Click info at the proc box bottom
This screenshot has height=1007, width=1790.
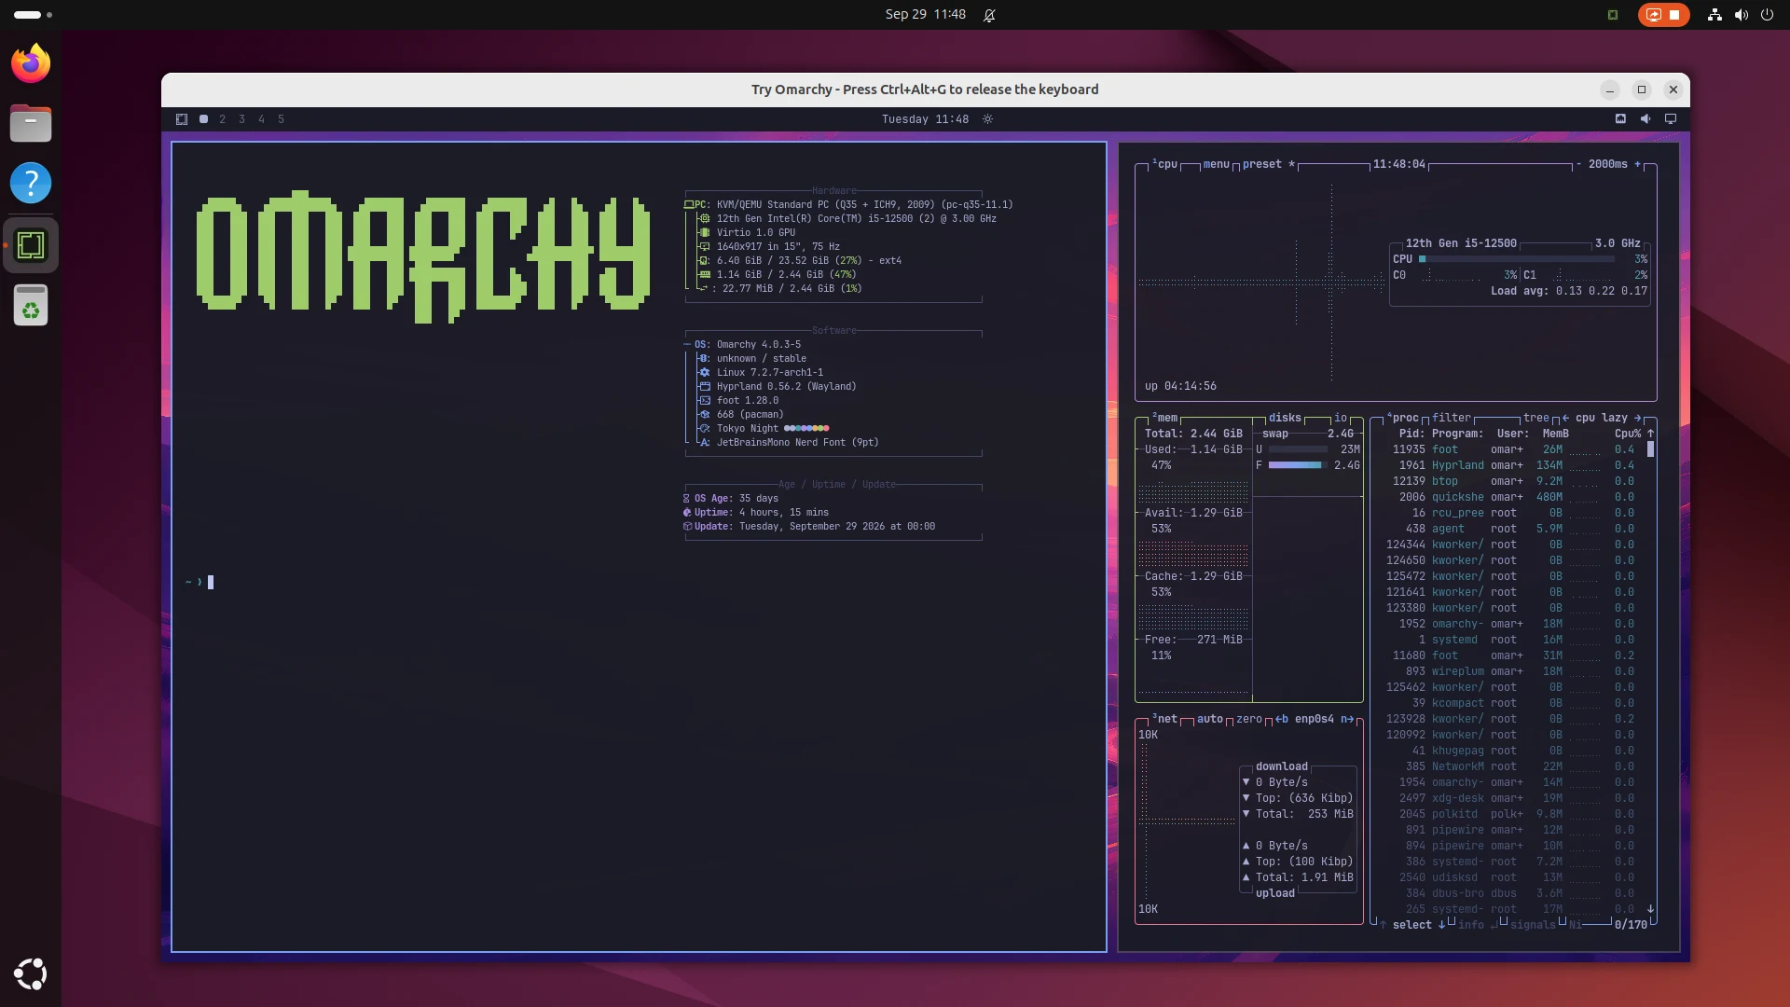click(1471, 925)
